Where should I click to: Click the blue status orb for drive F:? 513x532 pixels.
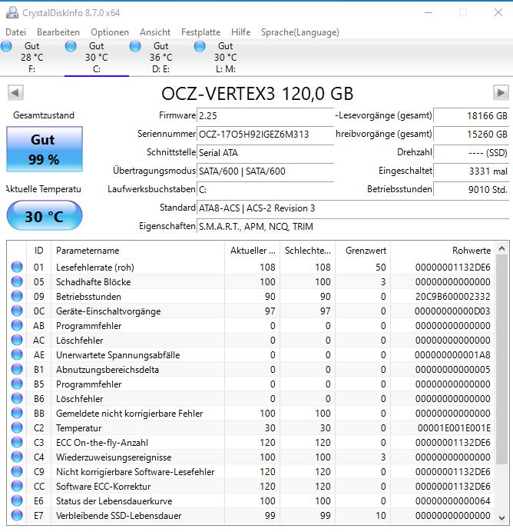click(6, 46)
